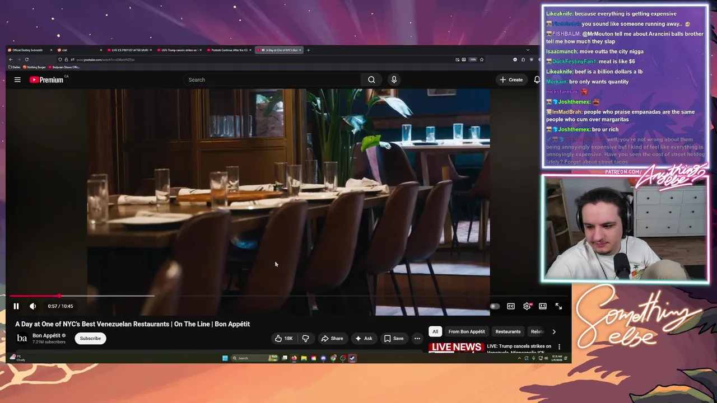This screenshot has width=717, height=403.
Task: Save the video to a playlist
Action: (x=394, y=338)
